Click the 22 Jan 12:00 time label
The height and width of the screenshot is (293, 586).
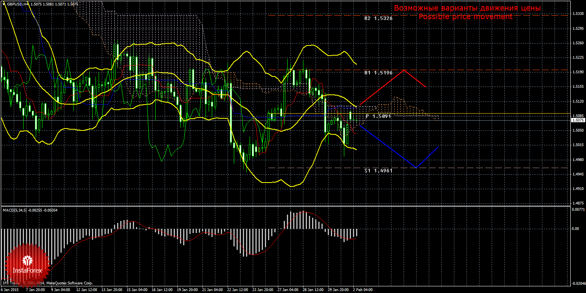click(x=238, y=290)
